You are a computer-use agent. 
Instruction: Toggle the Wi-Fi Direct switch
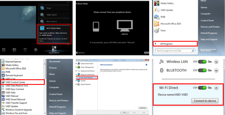[x=202, y=88]
